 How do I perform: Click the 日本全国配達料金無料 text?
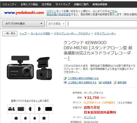(100, 112)
